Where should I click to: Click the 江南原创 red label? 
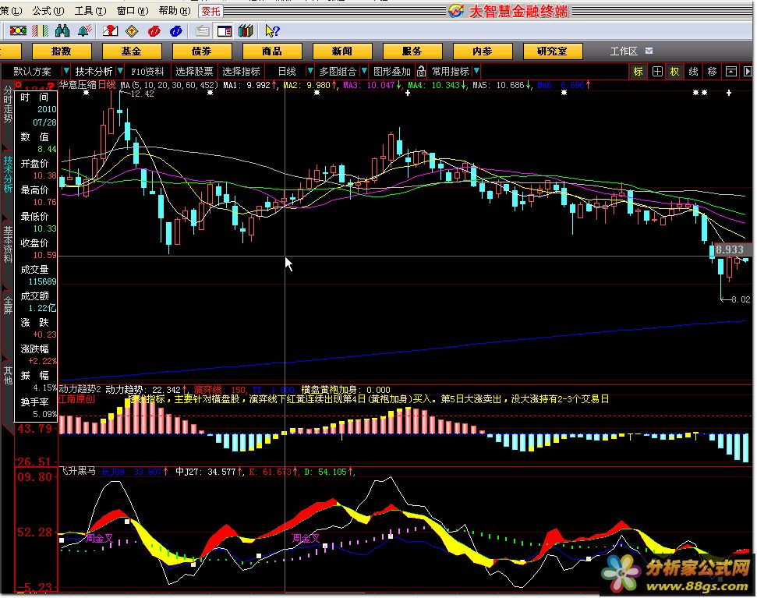pos(76,399)
